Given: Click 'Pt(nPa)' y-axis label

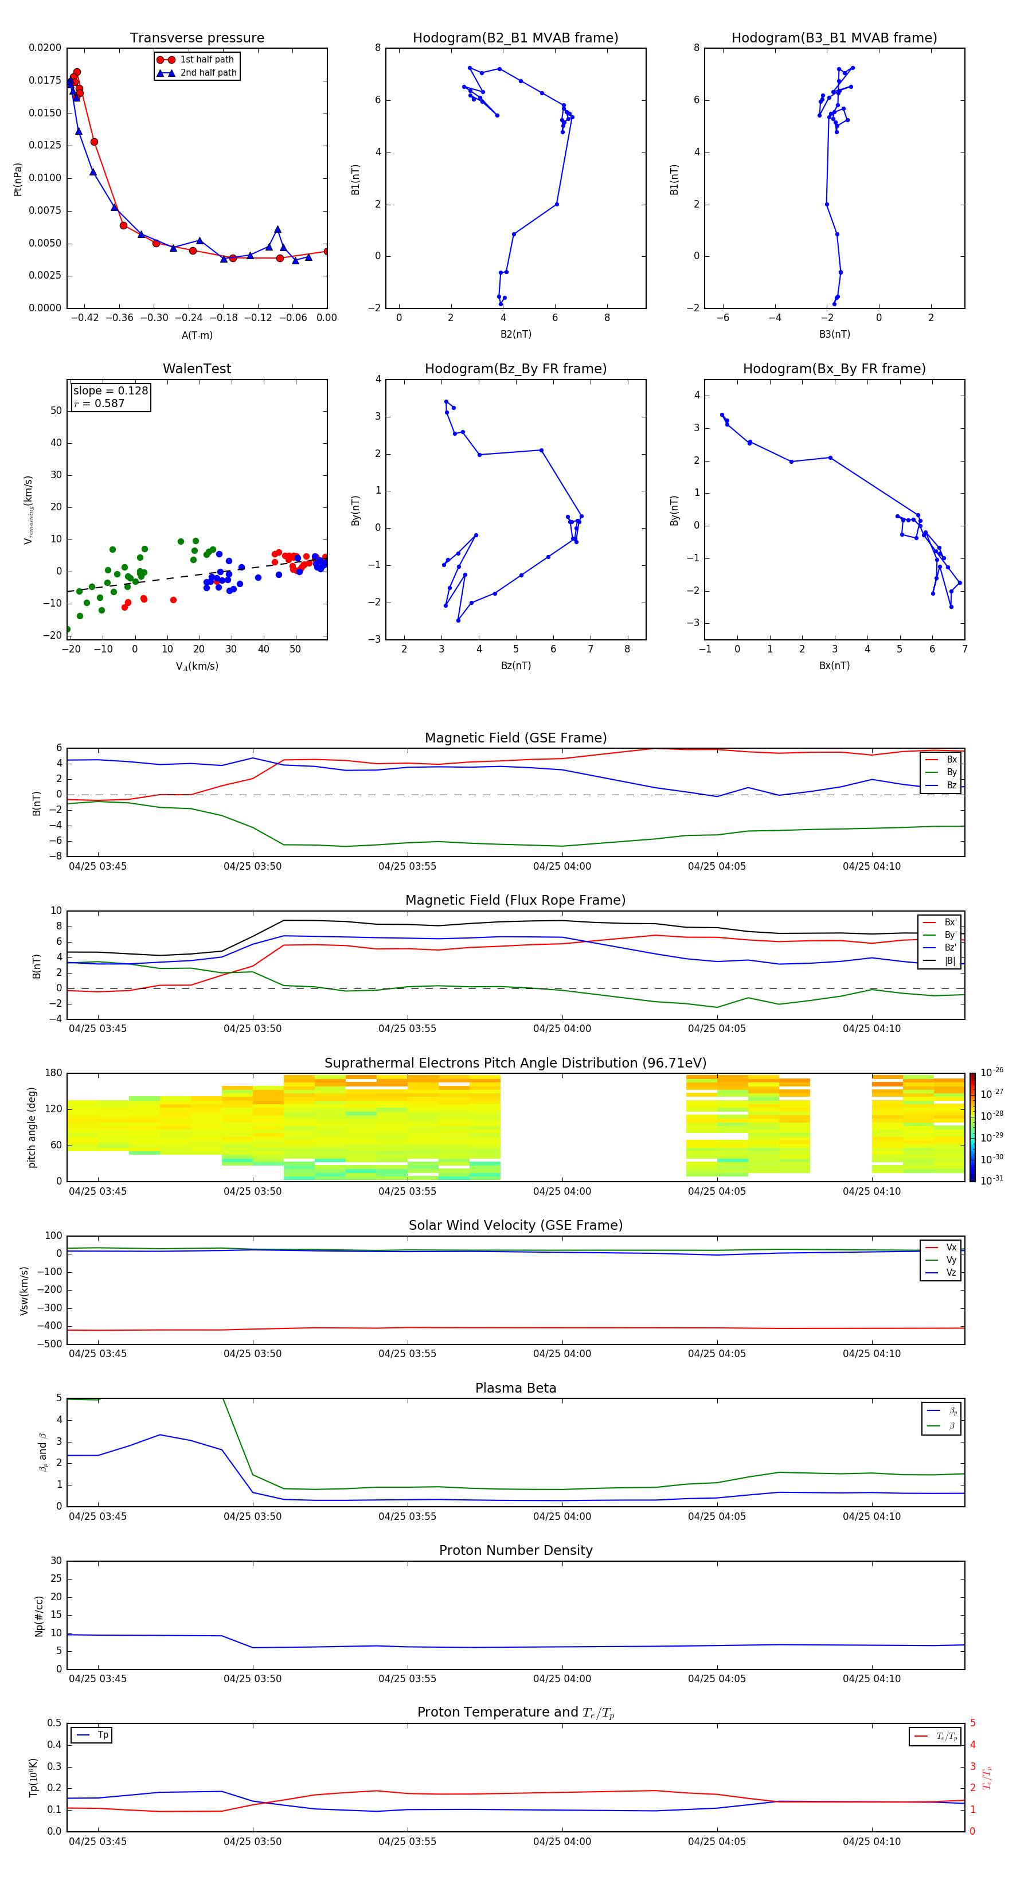Looking at the screenshot, I should pos(18,179).
